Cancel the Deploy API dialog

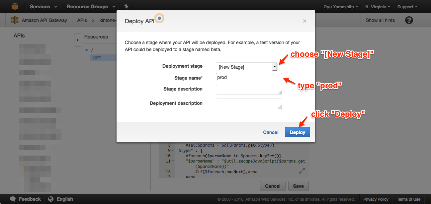pyautogui.click(x=271, y=132)
